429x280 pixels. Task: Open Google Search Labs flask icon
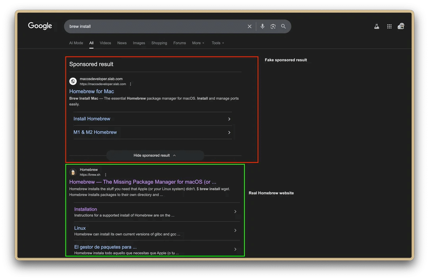click(377, 26)
